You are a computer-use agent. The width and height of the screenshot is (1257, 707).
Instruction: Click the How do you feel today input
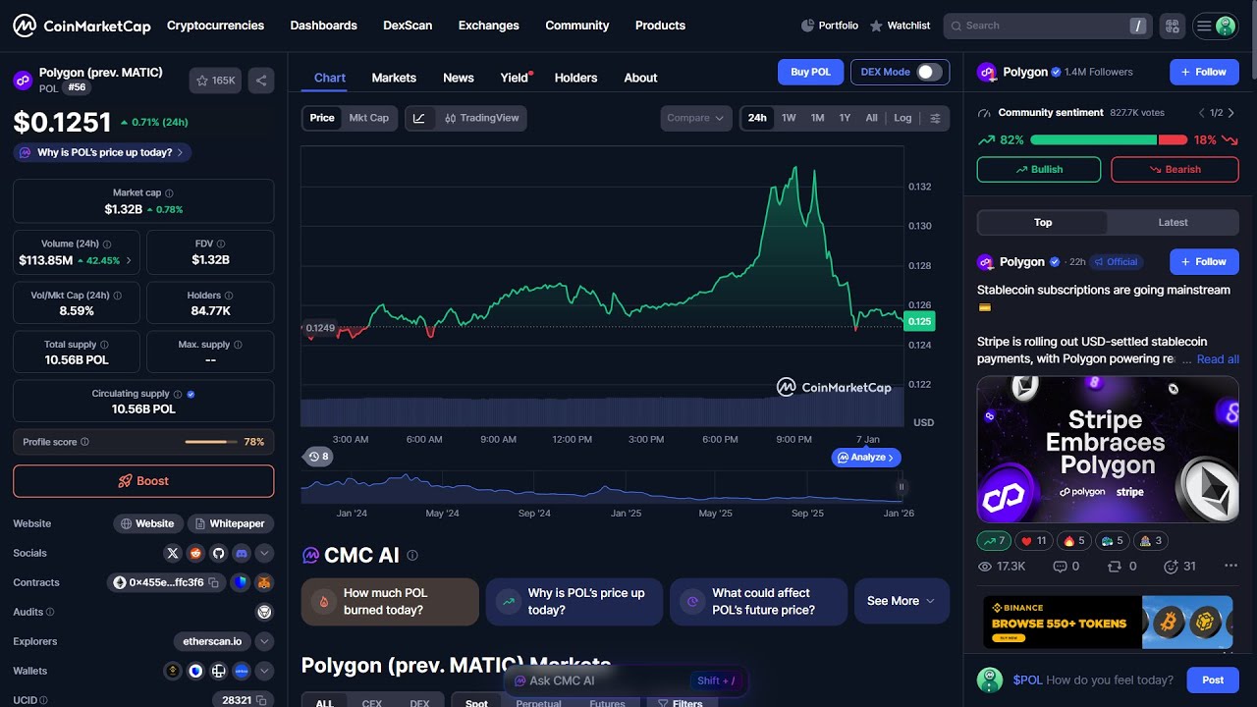point(1110,680)
